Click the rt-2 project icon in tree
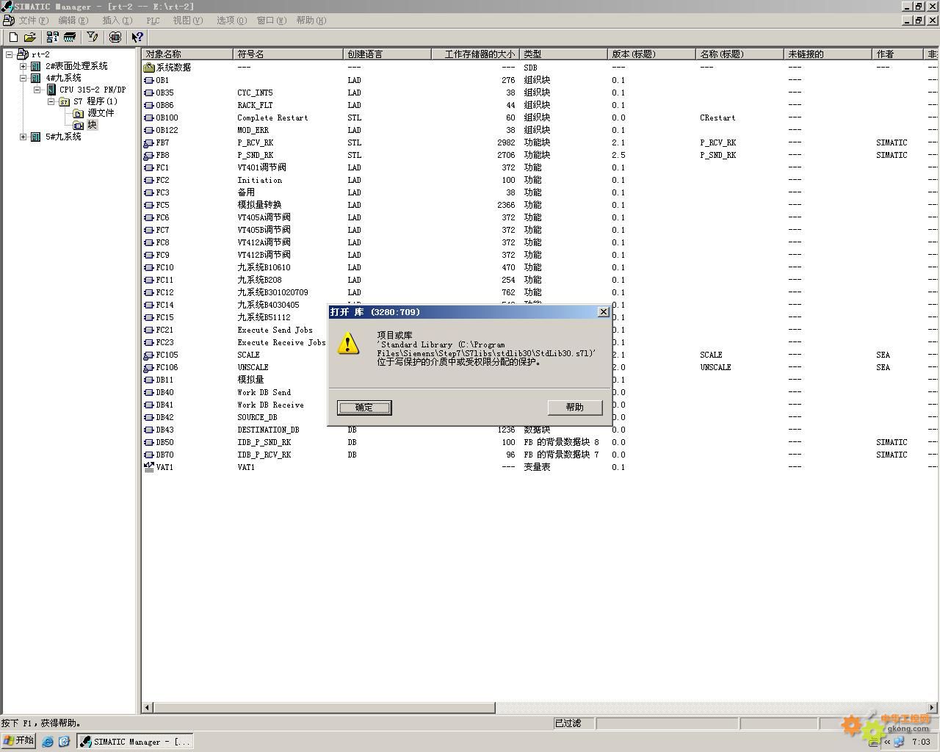 point(23,54)
